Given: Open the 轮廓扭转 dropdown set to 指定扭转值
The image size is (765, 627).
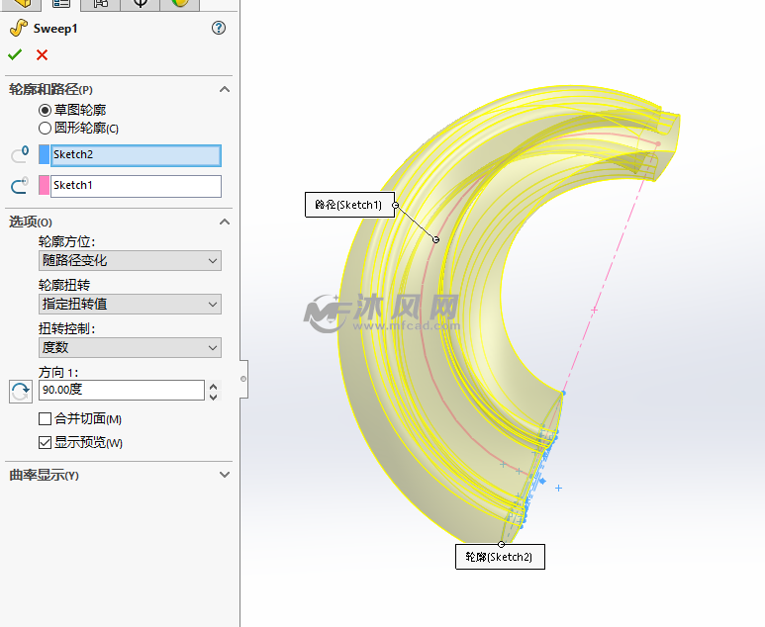Looking at the screenshot, I should (130, 304).
